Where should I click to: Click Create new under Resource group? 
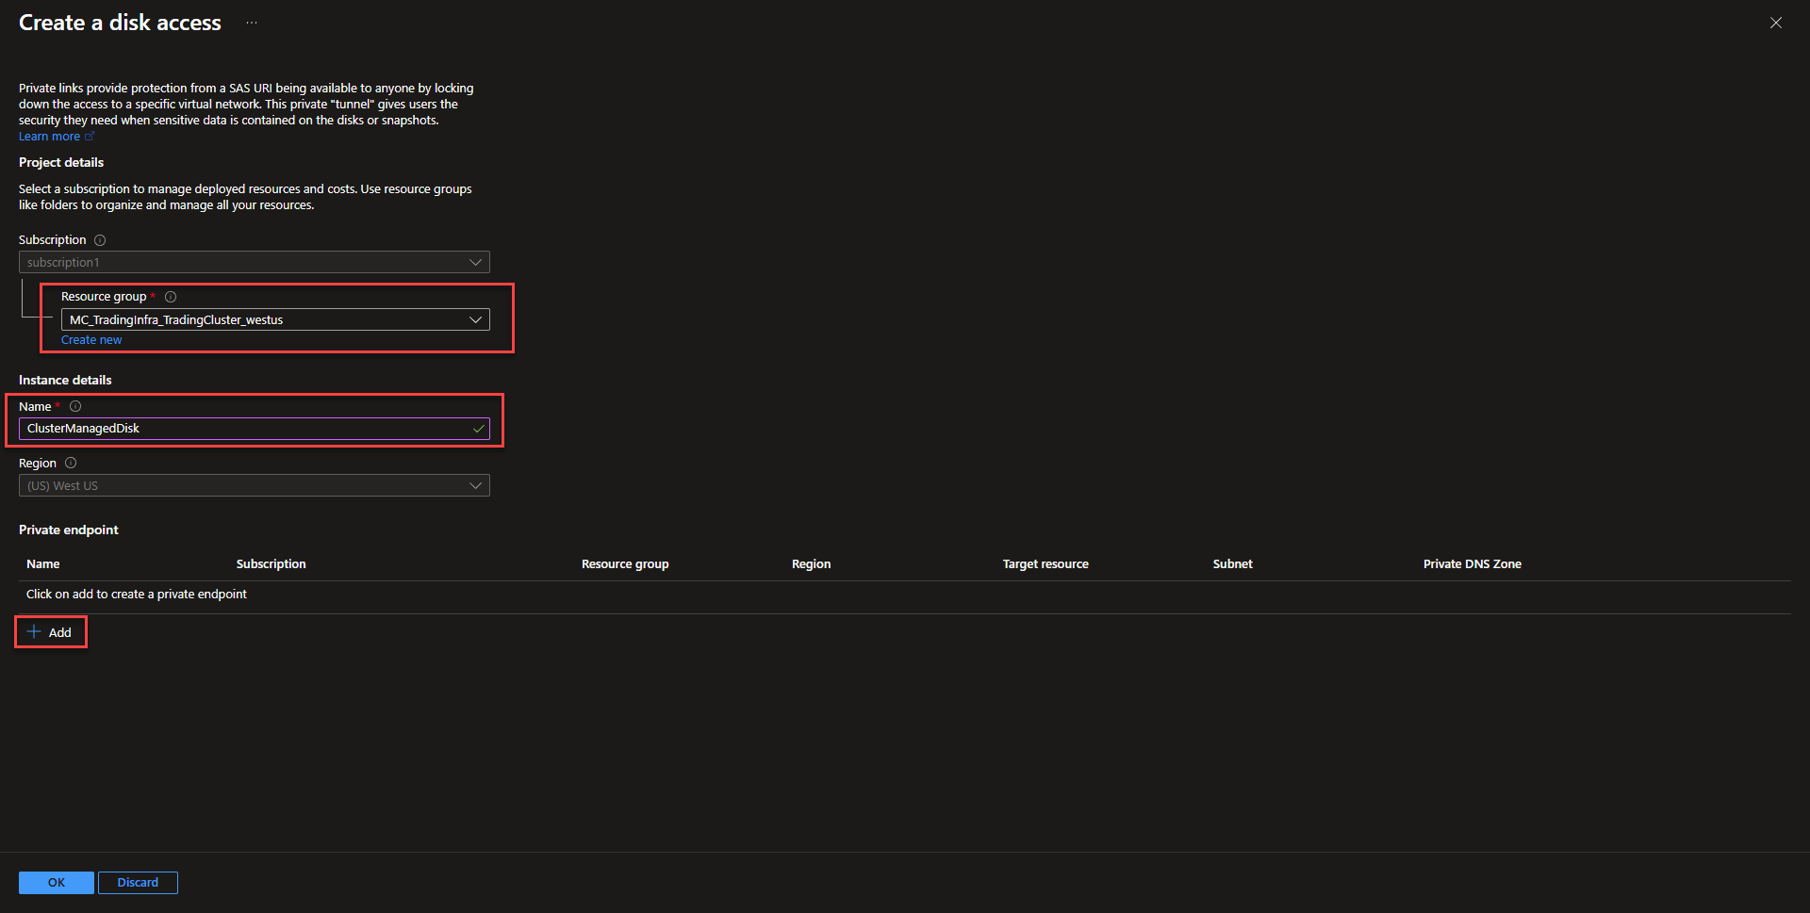(x=91, y=340)
